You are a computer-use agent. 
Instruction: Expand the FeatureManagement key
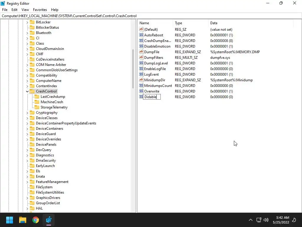tap(27, 182)
